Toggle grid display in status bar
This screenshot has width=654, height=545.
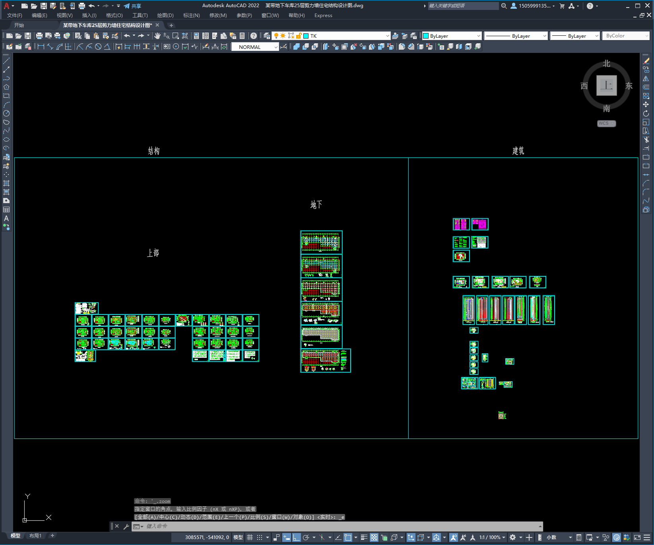(x=250, y=537)
